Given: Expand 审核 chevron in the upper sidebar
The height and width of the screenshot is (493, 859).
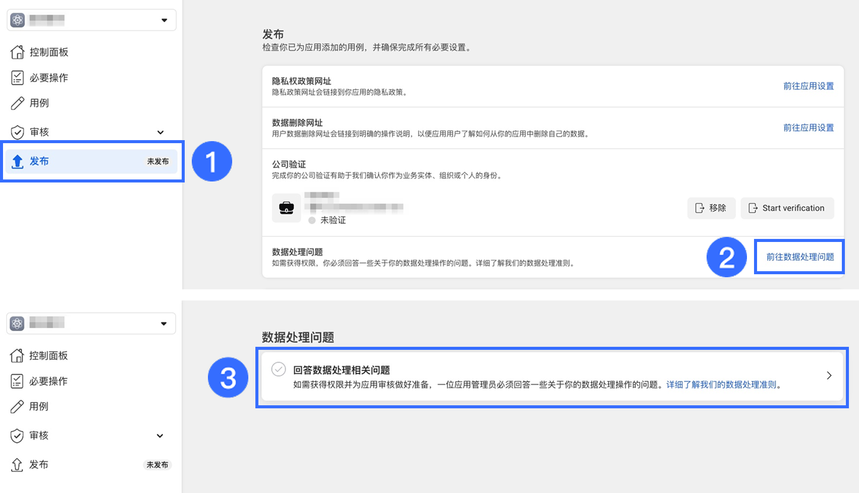Looking at the screenshot, I should 160,132.
